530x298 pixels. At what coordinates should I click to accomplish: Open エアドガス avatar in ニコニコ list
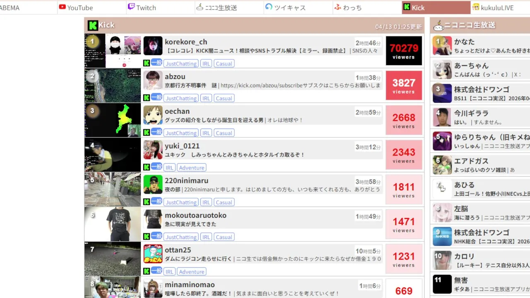coord(442,165)
